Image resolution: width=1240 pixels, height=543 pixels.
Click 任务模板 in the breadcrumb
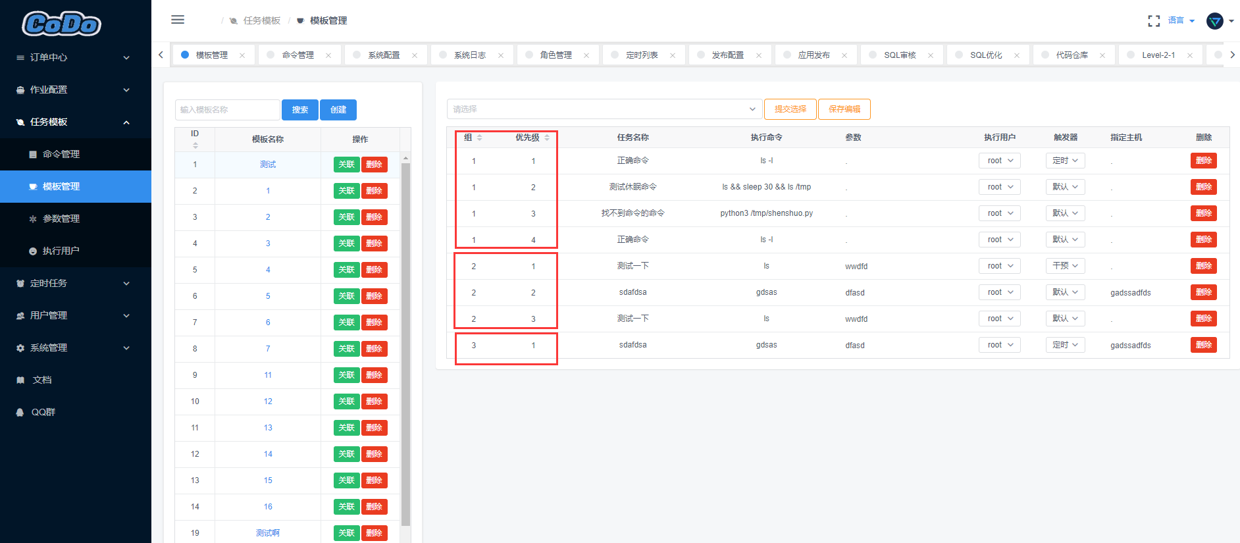[262, 20]
